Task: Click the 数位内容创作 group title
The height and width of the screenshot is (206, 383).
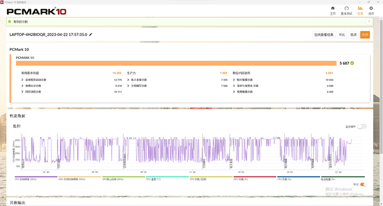Action: click(241, 73)
